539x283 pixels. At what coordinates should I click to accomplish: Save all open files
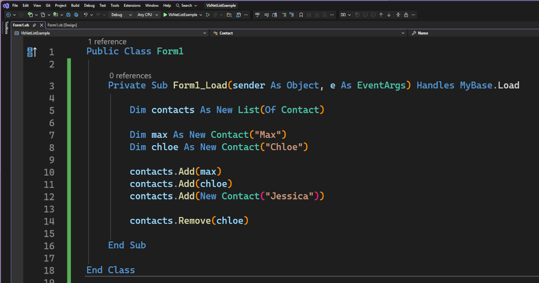76,15
